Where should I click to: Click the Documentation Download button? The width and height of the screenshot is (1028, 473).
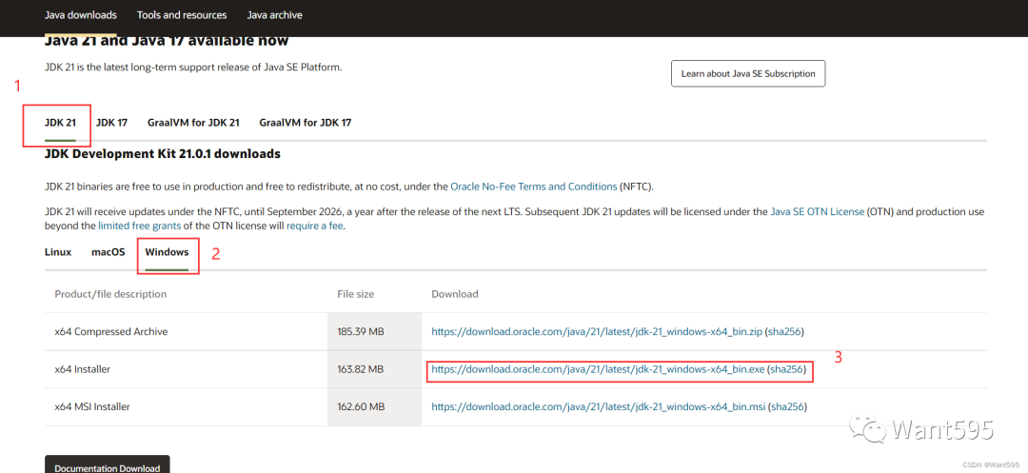pos(108,463)
